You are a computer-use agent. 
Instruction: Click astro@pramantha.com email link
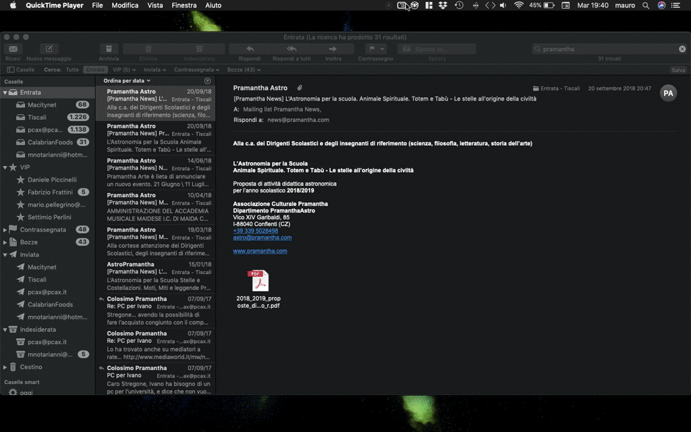click(262, 238)
